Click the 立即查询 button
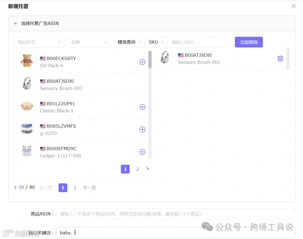Image resolution: width=303 pixels, height=239 pixels. click(249, 42)
